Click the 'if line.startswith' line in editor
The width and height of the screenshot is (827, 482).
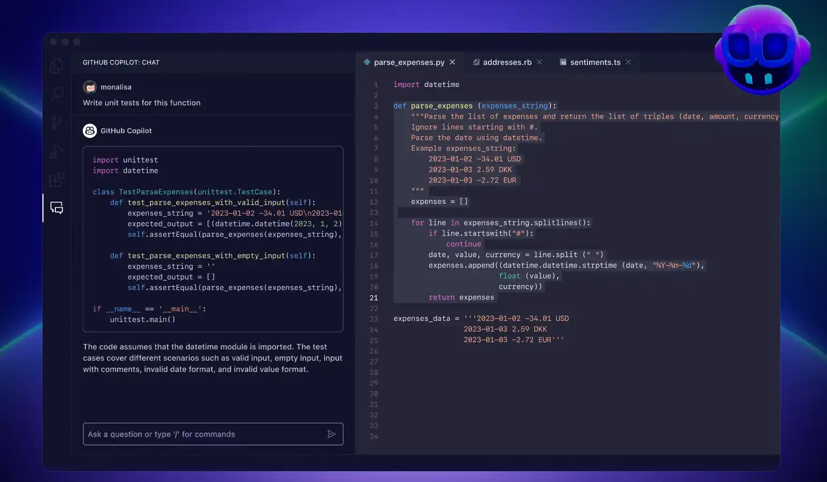point(481,233)
